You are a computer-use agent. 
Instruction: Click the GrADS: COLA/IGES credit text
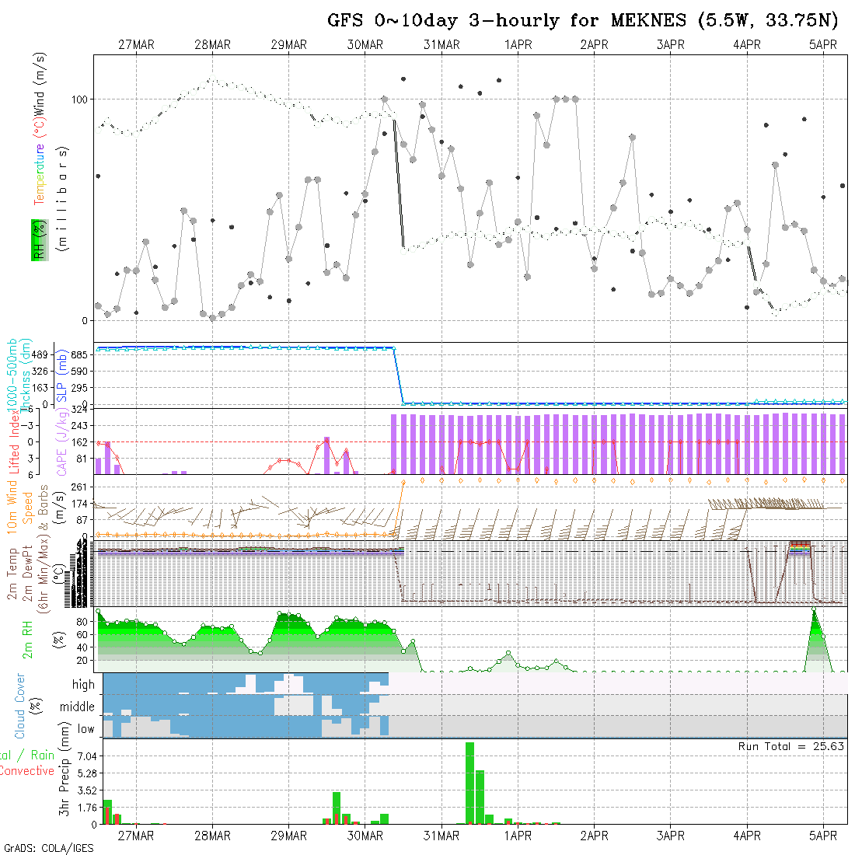coord(48,848)
